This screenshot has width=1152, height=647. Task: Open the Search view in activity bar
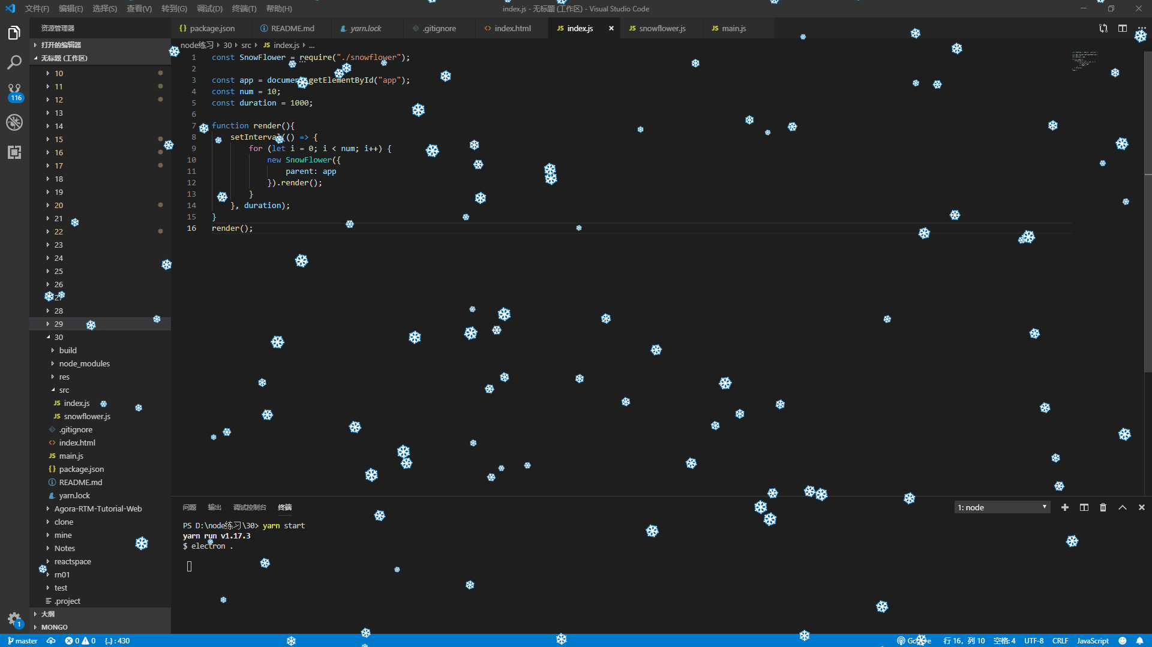click(14, 62)
